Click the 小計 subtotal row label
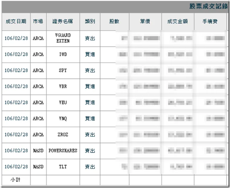 click(16, 179)
